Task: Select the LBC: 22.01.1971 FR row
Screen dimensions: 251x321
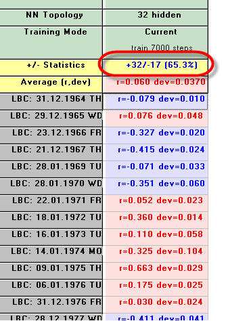Action: pyautogui.click(x=51, y=203)
